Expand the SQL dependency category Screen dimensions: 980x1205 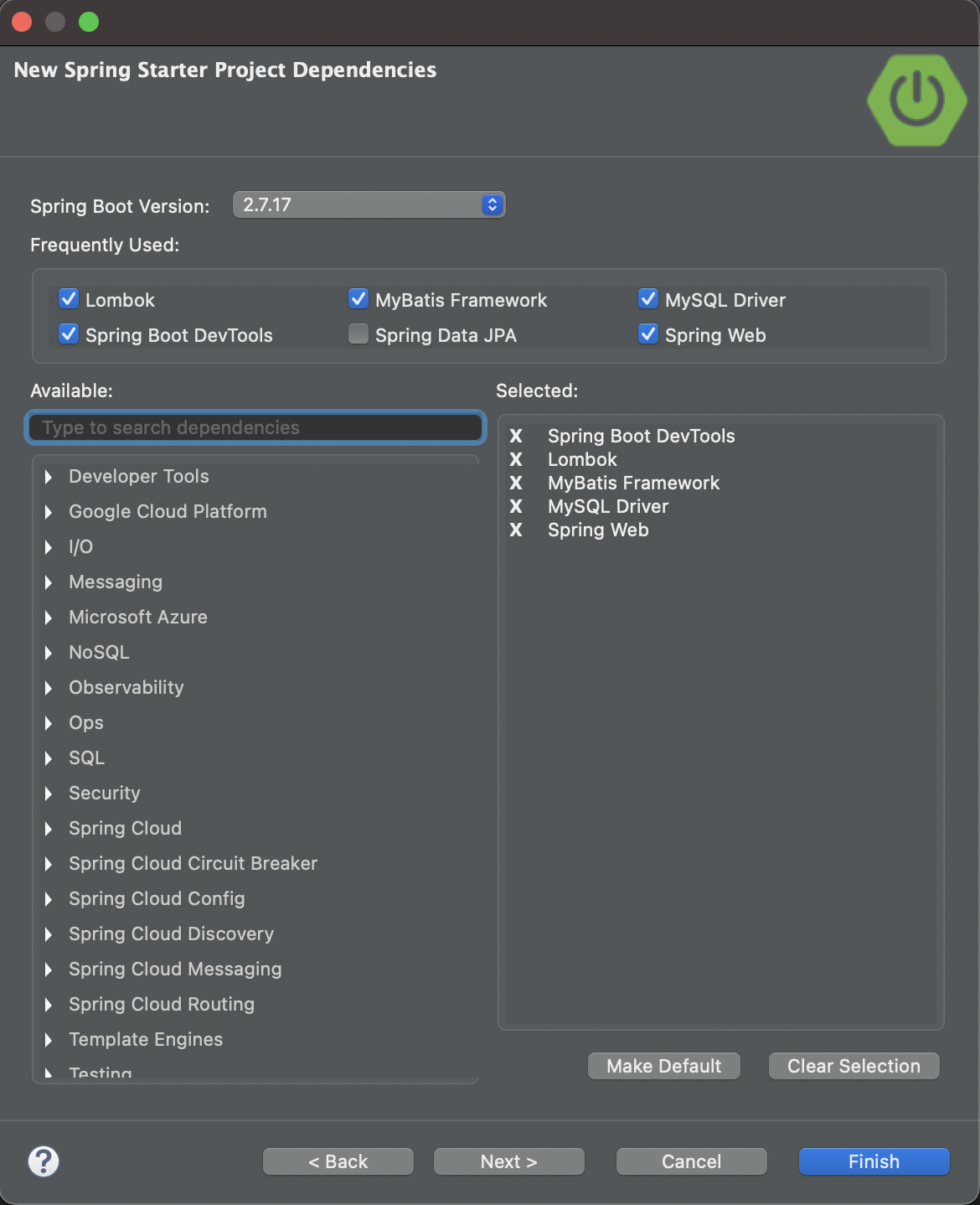click(49, 758)
